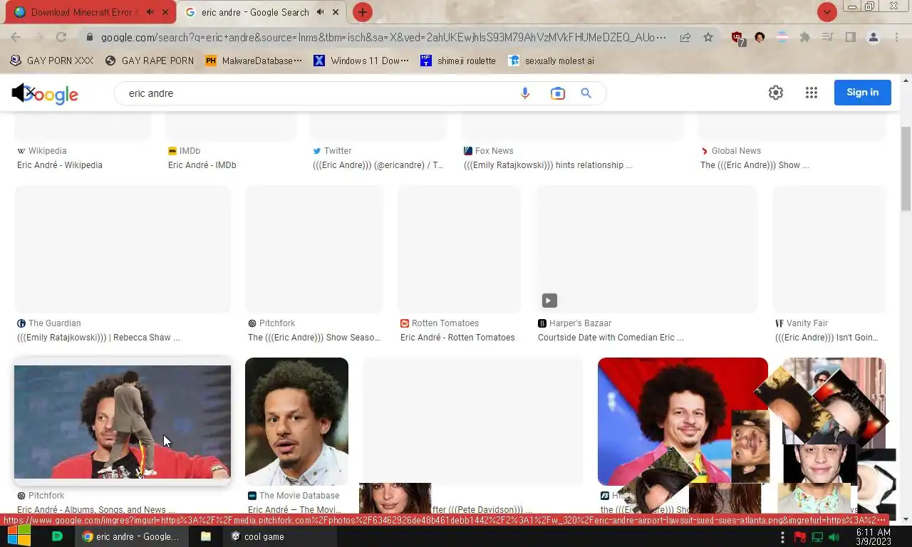Open the green app icon in taskbar
The width and height of the screenshot is (912, 547).
tap(58, 536)
